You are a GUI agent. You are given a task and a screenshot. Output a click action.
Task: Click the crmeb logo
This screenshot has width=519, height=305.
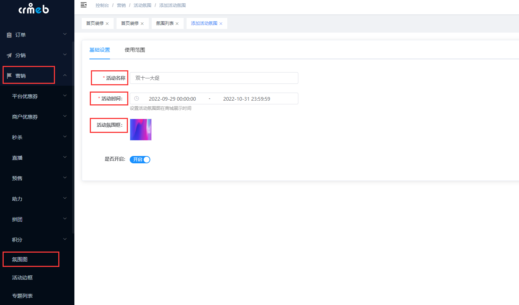34,8
